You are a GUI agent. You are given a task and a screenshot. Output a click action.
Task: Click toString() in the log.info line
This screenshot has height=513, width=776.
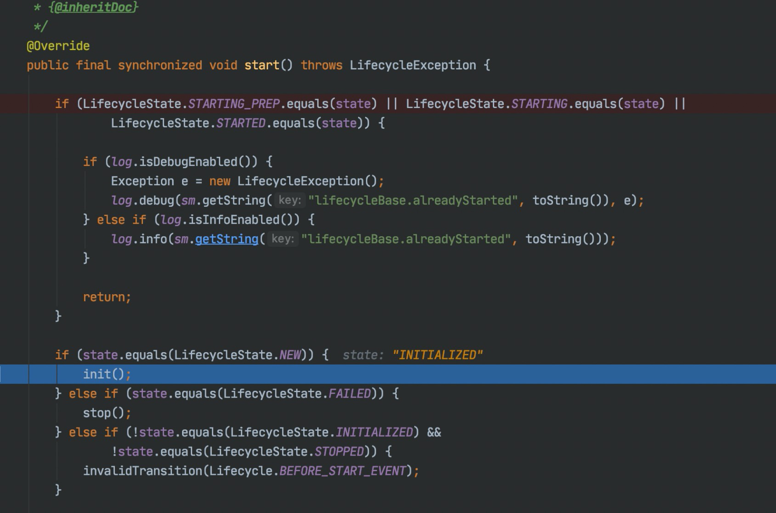point(560,239)
